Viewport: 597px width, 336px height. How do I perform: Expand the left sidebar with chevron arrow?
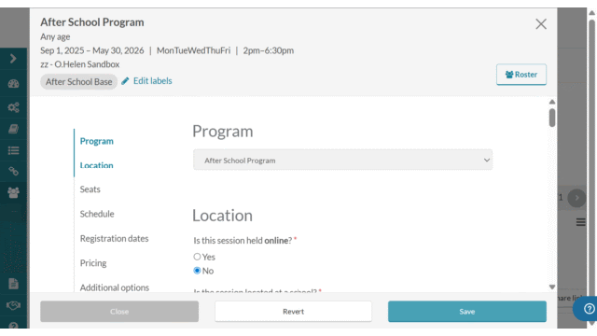13,58
